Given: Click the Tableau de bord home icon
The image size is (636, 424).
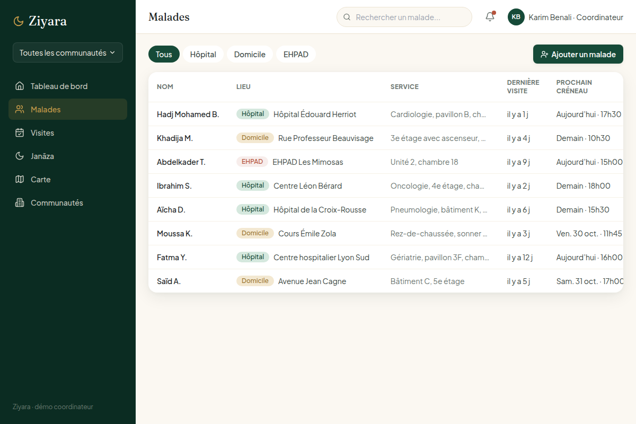Looking at the screenshot, I should (20, 86).
